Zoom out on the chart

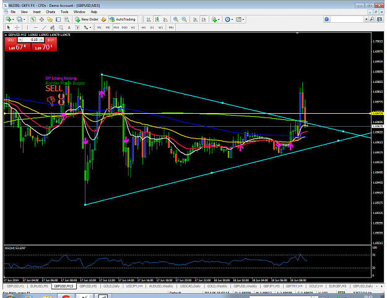click(184, 19)
